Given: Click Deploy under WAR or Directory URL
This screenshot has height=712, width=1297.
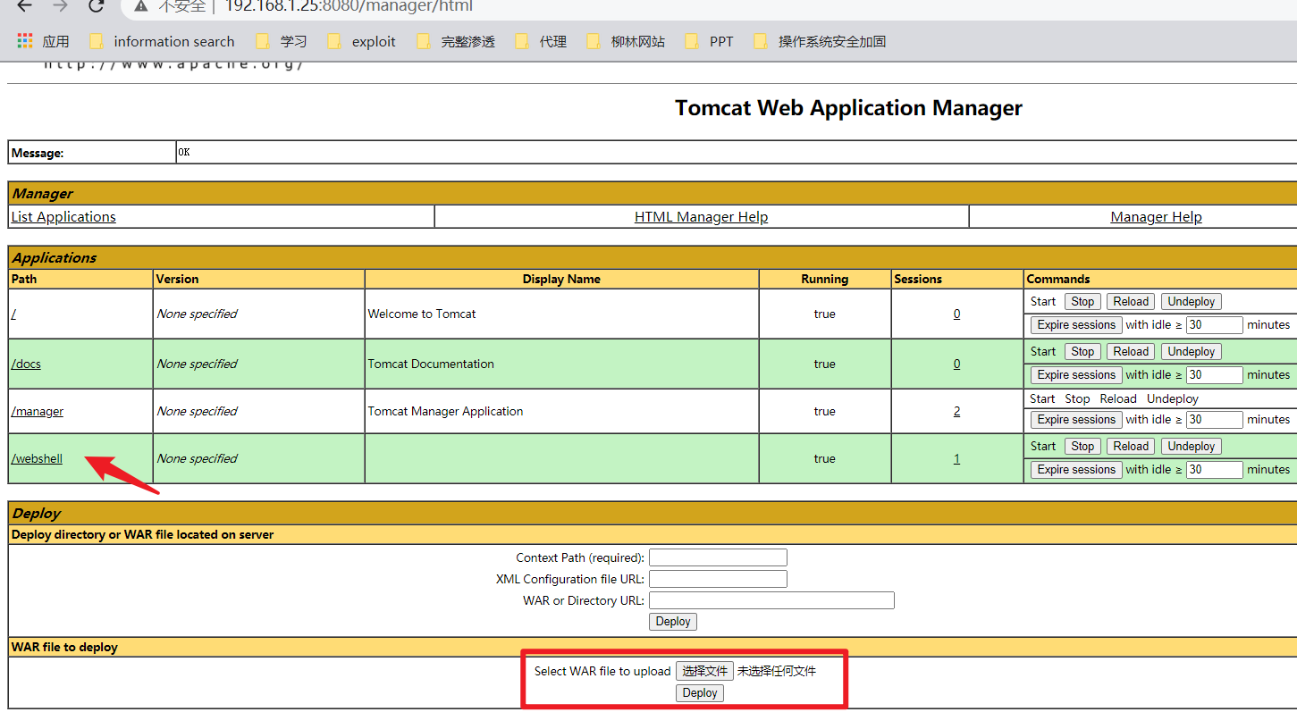Looking at the screenshot, I should coord(673,622).
